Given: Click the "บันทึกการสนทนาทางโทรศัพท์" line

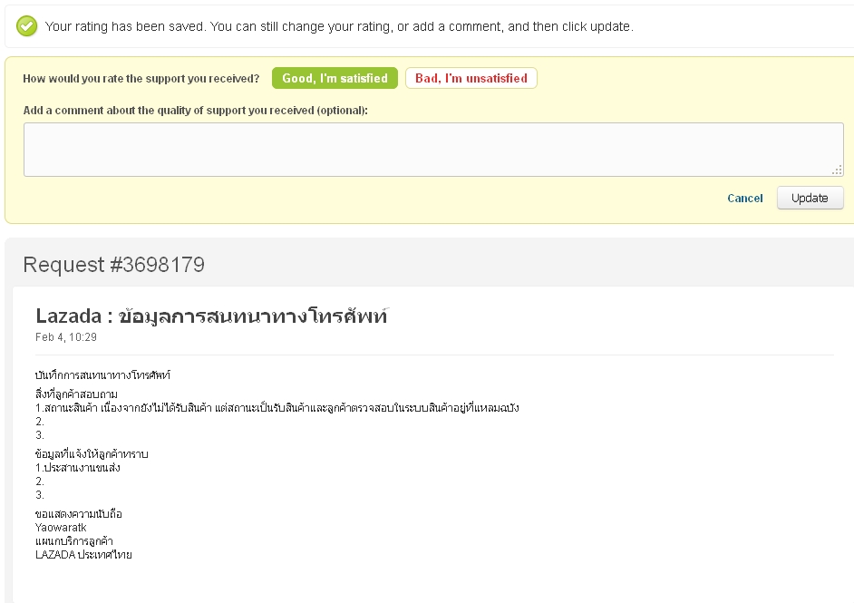Looking at the screenshot, I should [102, 374].
